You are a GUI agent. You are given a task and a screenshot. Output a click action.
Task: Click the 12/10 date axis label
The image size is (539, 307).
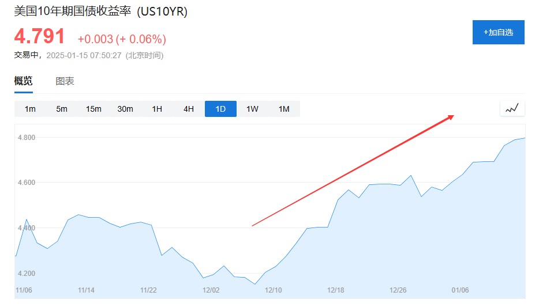pos(274,290)
